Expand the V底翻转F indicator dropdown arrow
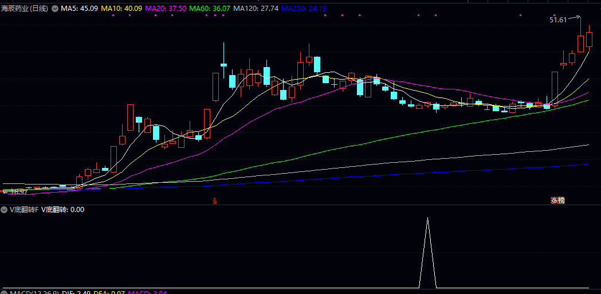The height and width of the screenshot is (294, 601). (x=4, y=210)
